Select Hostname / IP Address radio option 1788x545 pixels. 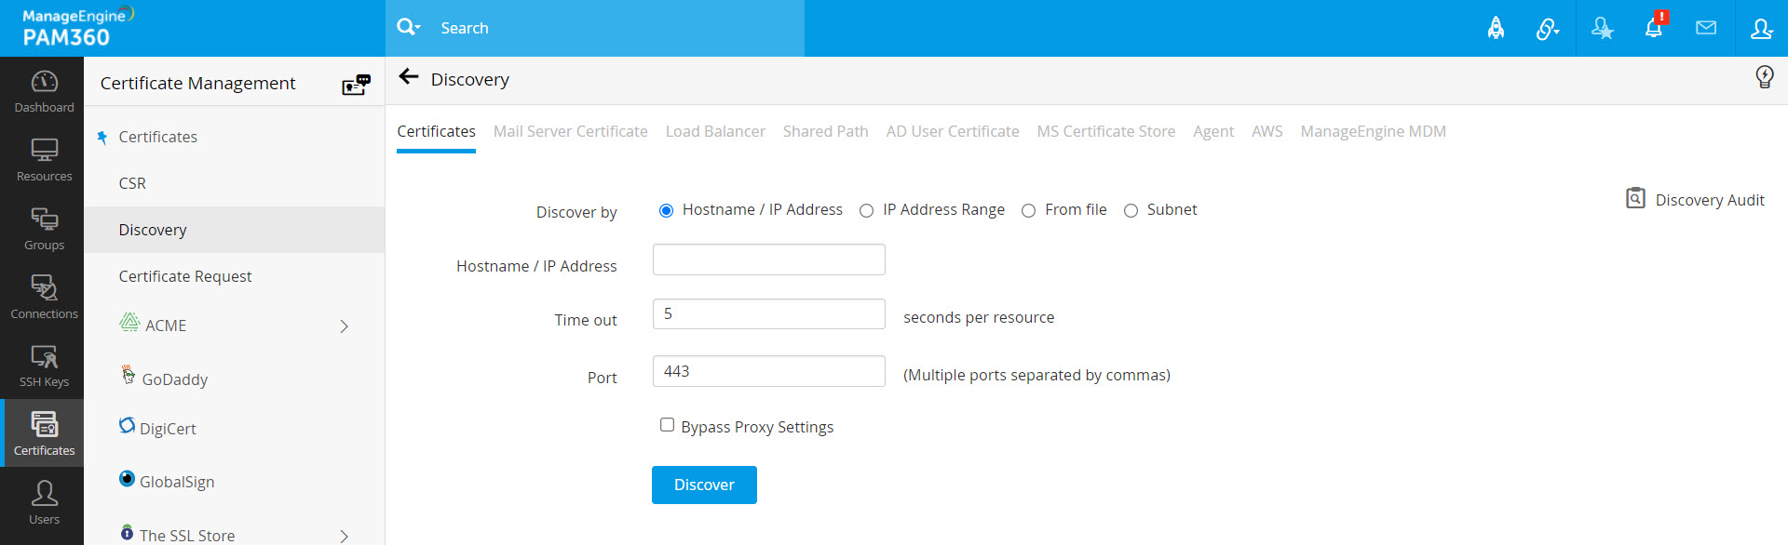pyautogui.click(x=666, y=210)
